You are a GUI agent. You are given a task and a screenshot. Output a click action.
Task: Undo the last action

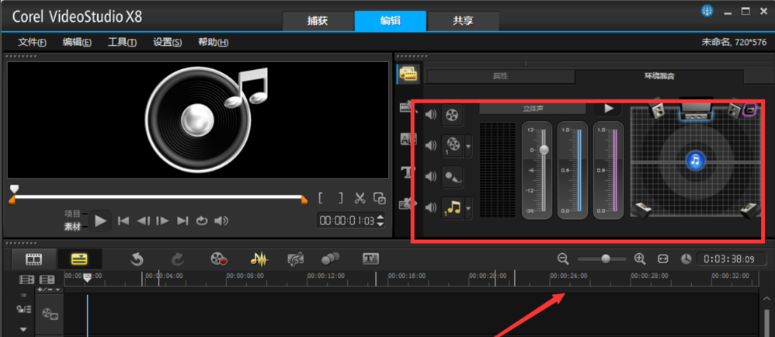[x=137, y=259]
